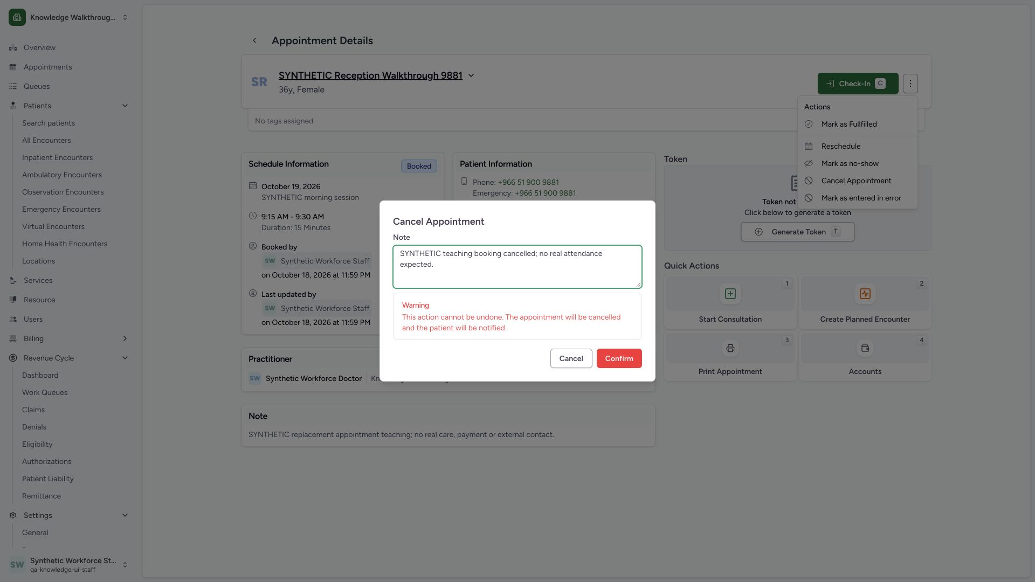Open the user account switcher chevron

coord(125,565)
